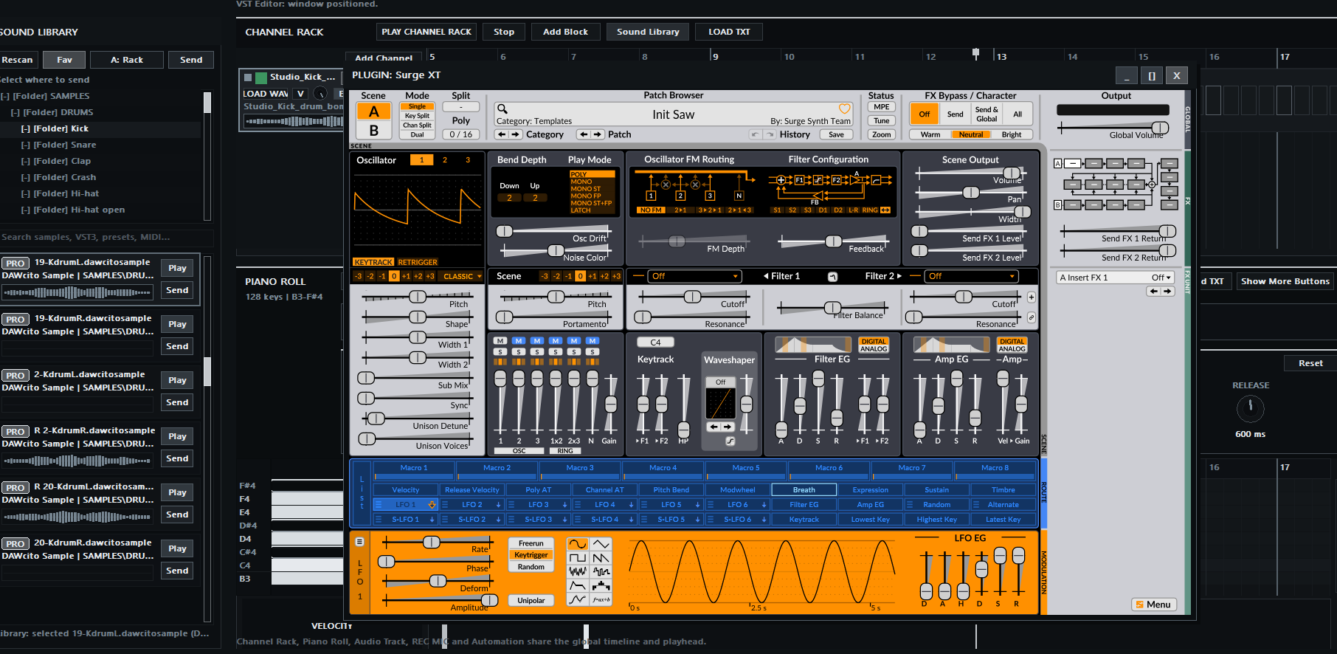
Task: Expand the Hi-hat open folder
Action: click(x=26, y=210)
